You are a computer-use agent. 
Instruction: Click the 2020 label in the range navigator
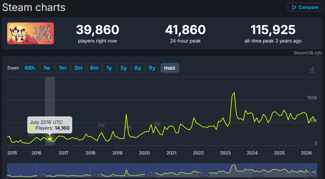click(150, 175)
